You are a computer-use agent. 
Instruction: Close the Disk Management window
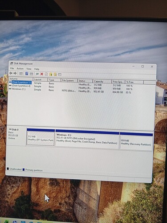pyautogui.click(x=152, y=66)
